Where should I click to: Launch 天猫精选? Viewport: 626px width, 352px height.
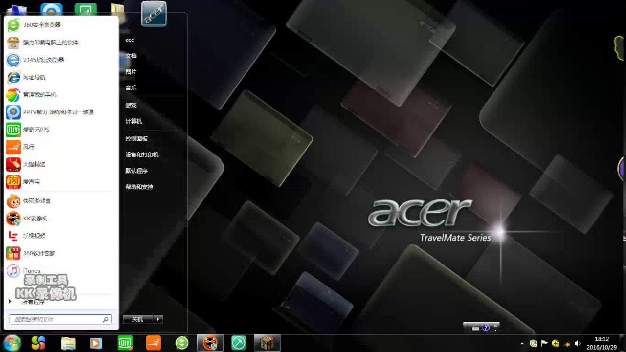[61, 164]
